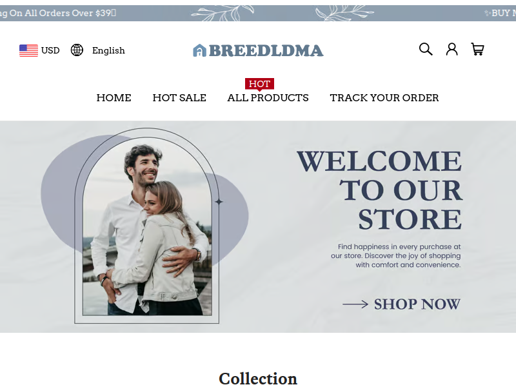Browse the ALL PRODUCTS menu item
The image size is (516, 387).
[x=268, y=98]
